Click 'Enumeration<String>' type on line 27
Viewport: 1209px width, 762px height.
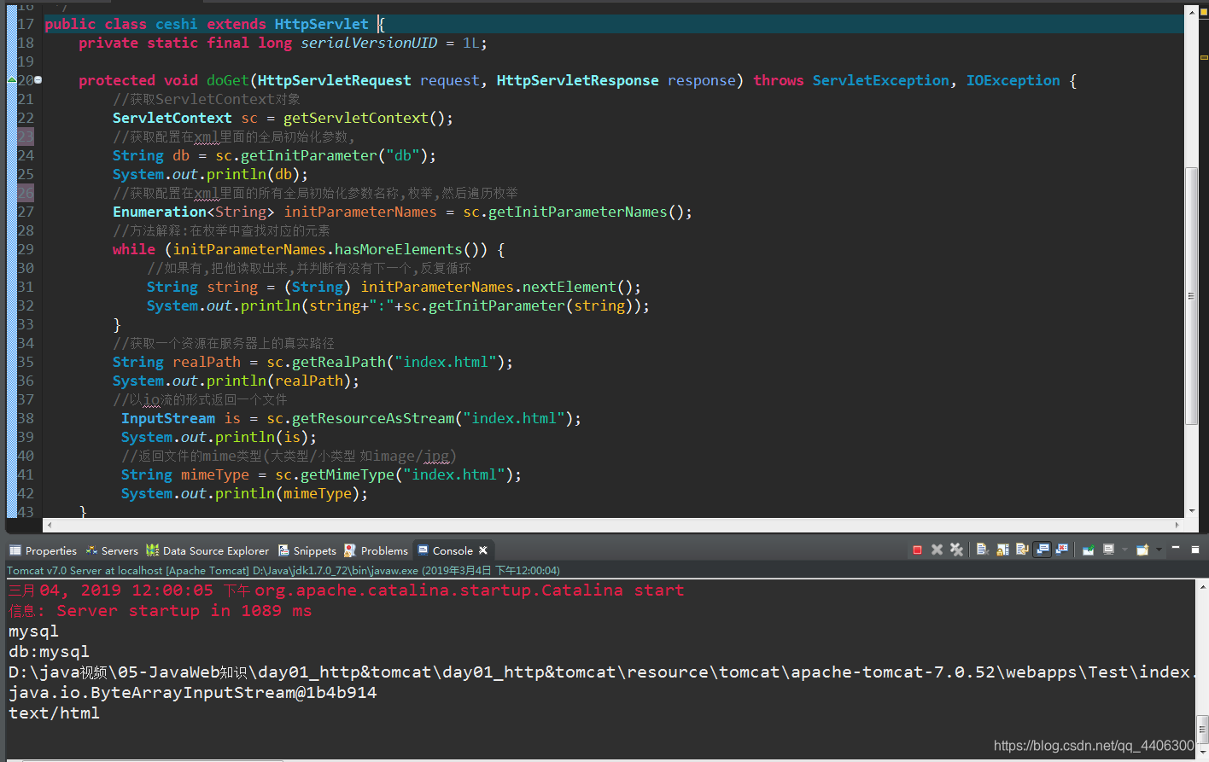click(x=194, y=212)
